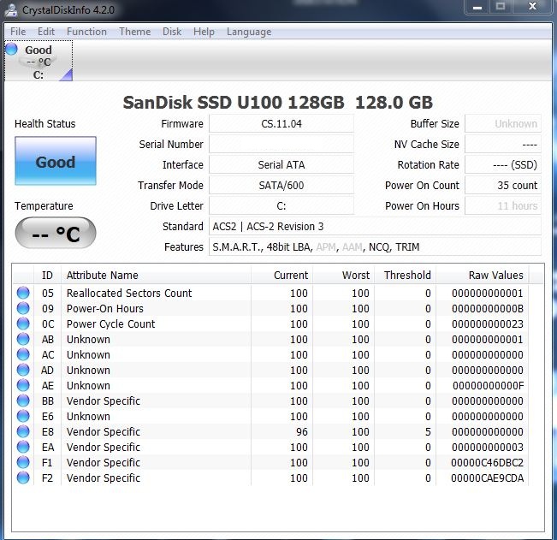Click raw value 000000000003 in EA row

click(x=488, y=447)
